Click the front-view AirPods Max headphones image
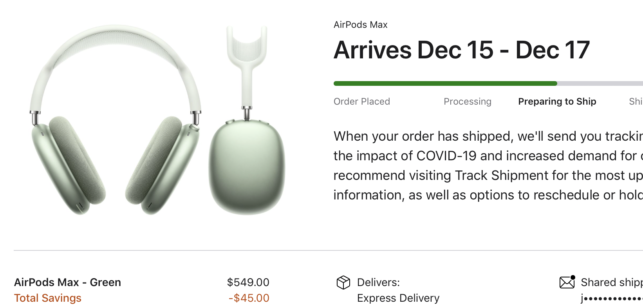643x308 pixels. tap(116, 121)
